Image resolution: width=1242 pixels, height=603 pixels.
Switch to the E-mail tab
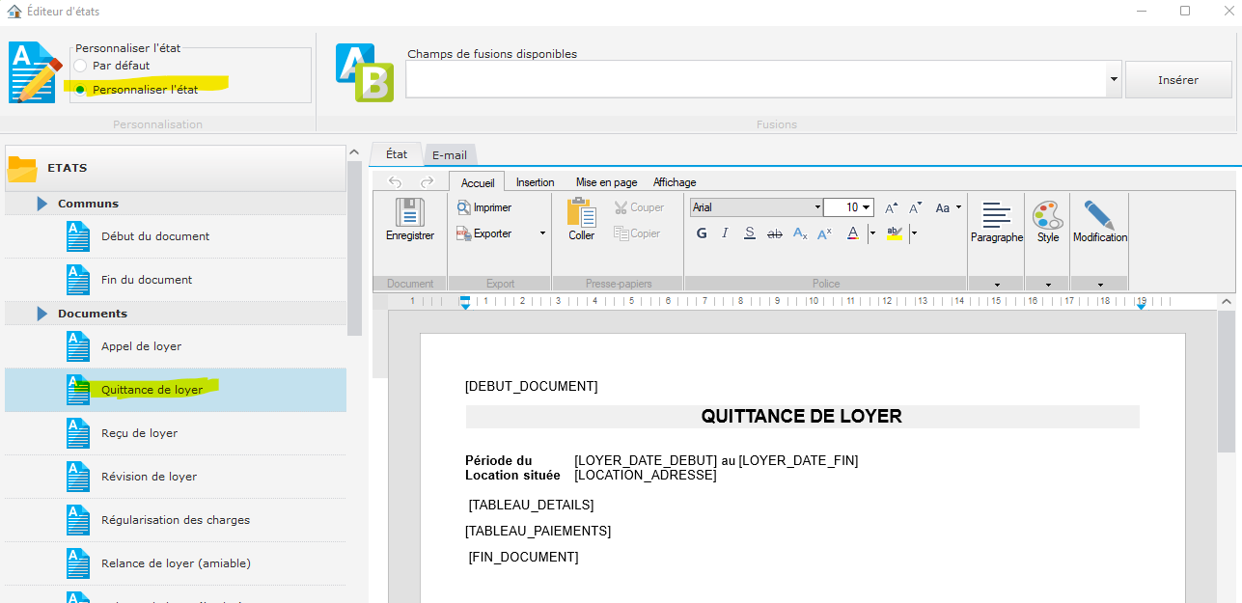point(449,155)
